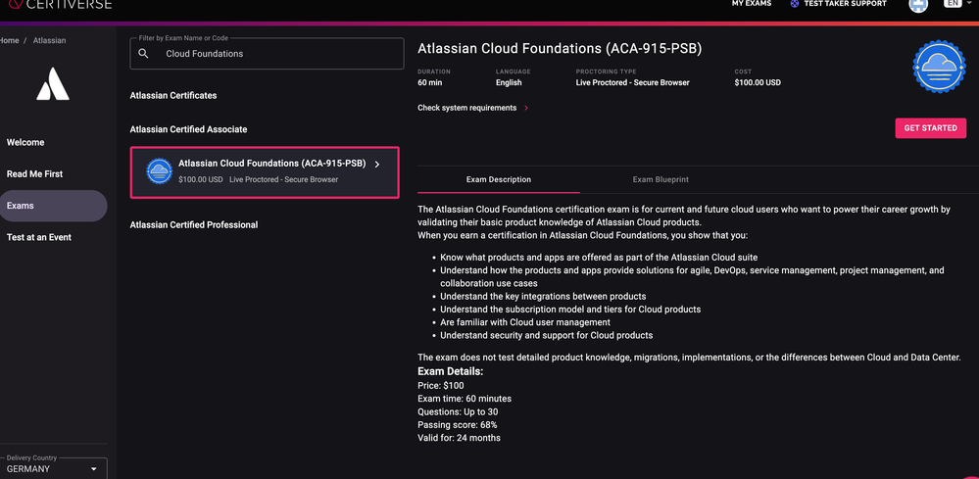Click bullet 'Are familiar with Cloud user management'
This screenshot has height=479, width=979.
tap(525, 322)
